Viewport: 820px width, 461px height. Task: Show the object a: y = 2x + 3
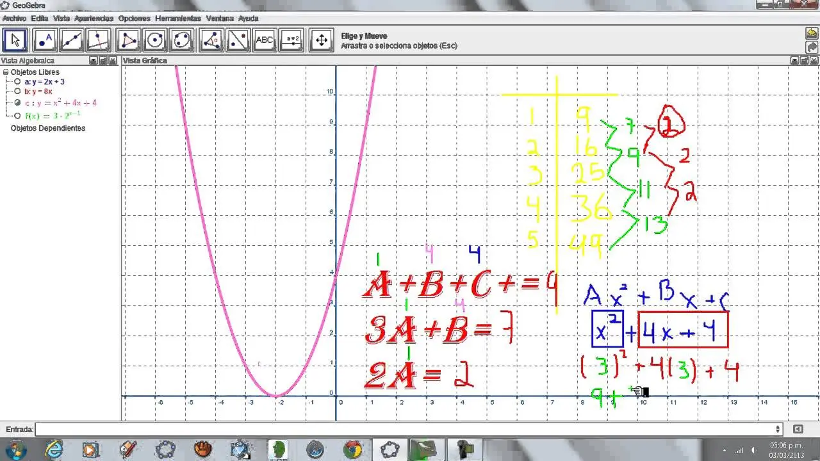(x=18, y=81)
